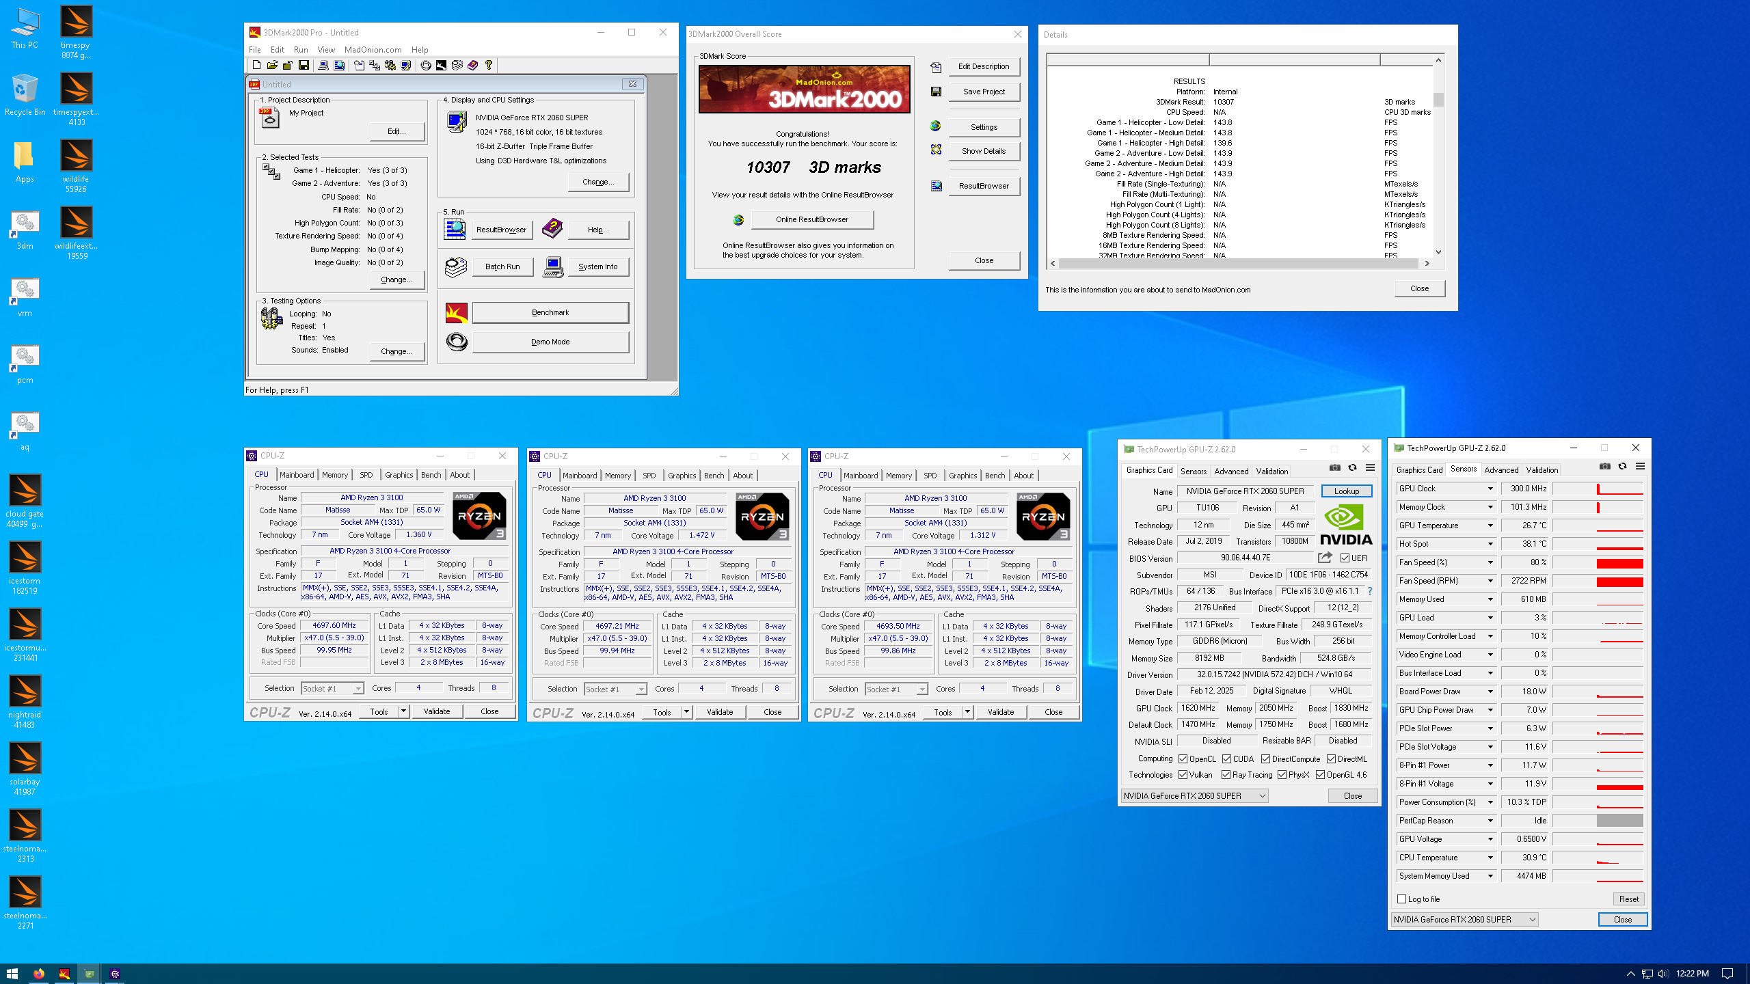Screen dimensions: 1750x984
Task: Expand the GPU Temperature sensor dropdown
Action: click(1490, 525)
